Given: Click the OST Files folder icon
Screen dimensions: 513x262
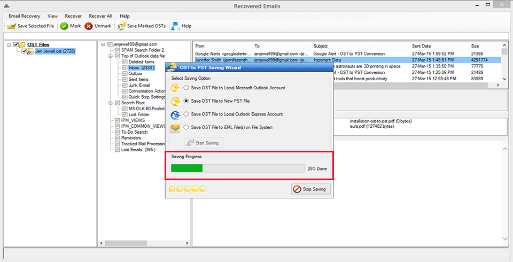Looking at the screenshot, I should coord(22,44).
